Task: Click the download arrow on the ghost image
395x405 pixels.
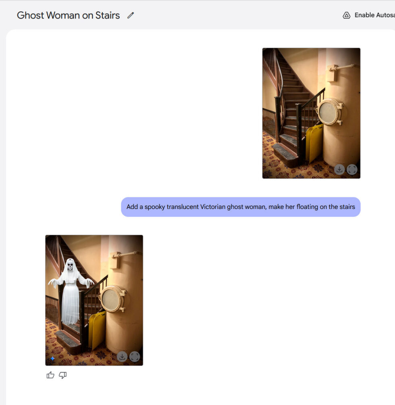Action: (x=122, y=356)
